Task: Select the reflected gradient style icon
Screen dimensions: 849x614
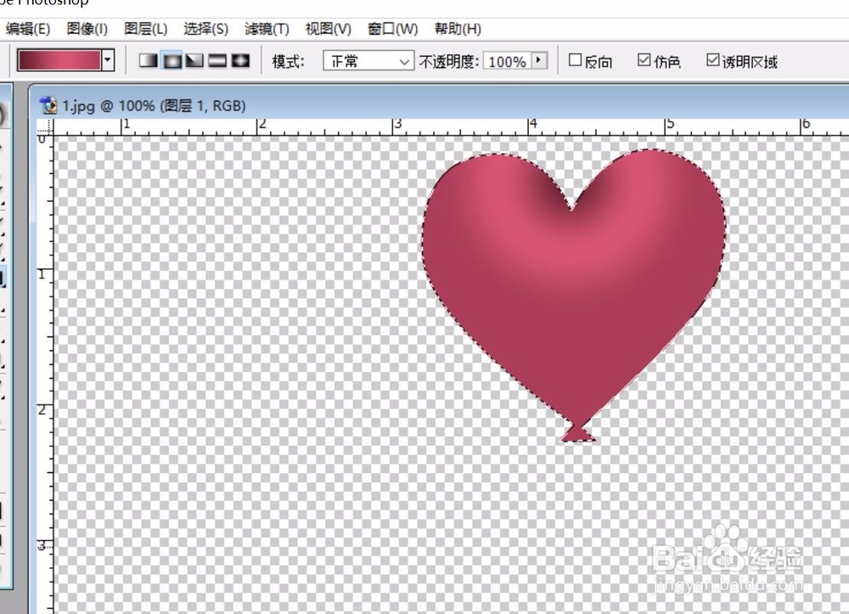Action: (x=217, y=60)
